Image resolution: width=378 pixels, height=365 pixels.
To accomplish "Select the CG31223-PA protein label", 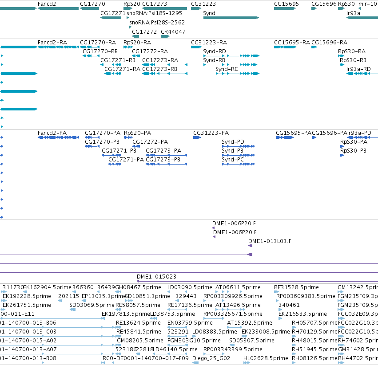I will 211,133.
